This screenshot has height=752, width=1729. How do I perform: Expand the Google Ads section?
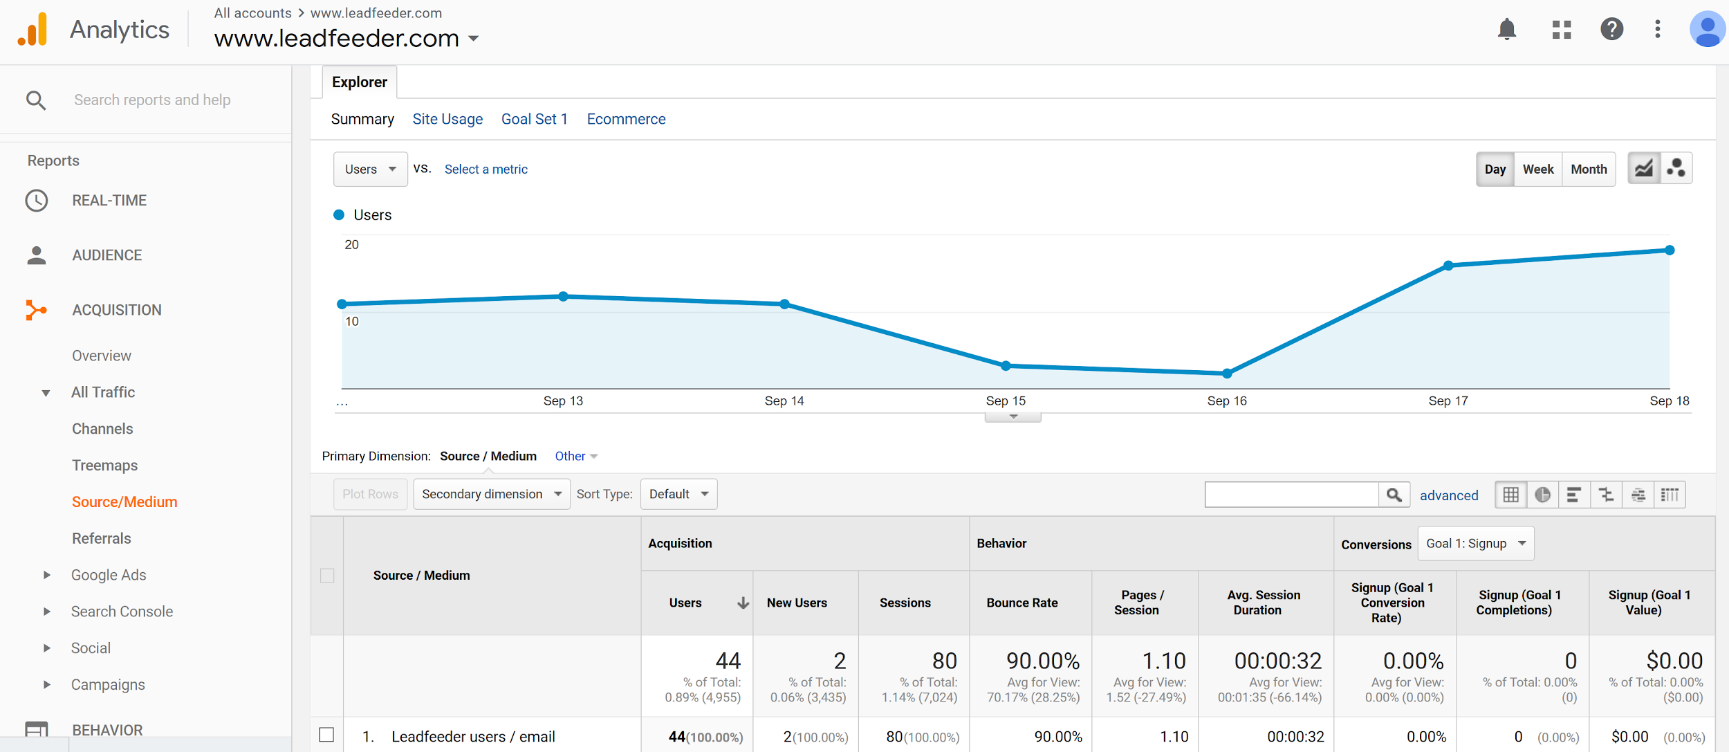(46, 575)
